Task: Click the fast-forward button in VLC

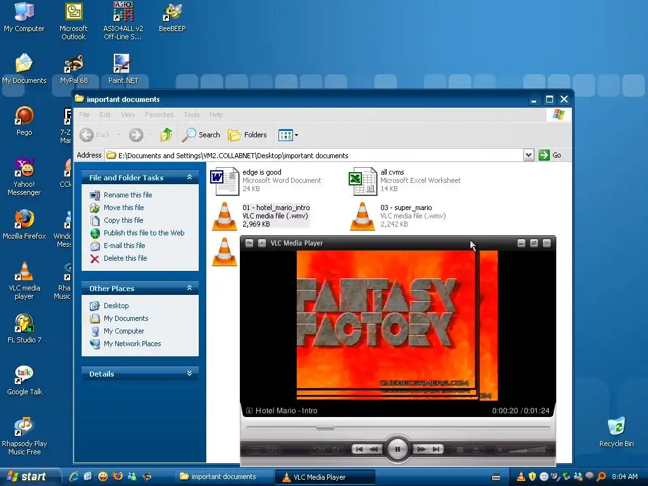Action: [x=421, y=449]
